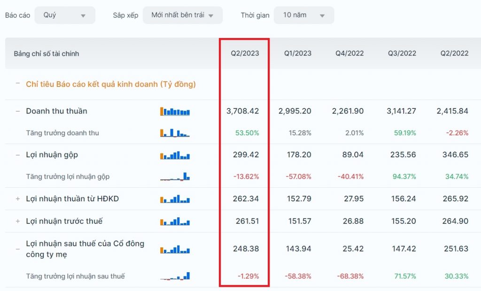Collapse the Lợi nhuận gộp row
The width and height of the screenshot is (481, 291).
(x=18, y=155)
